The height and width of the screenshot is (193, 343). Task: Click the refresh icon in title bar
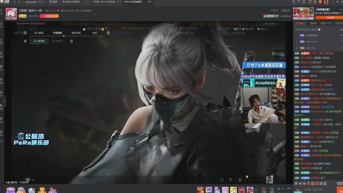click(19, 2)
